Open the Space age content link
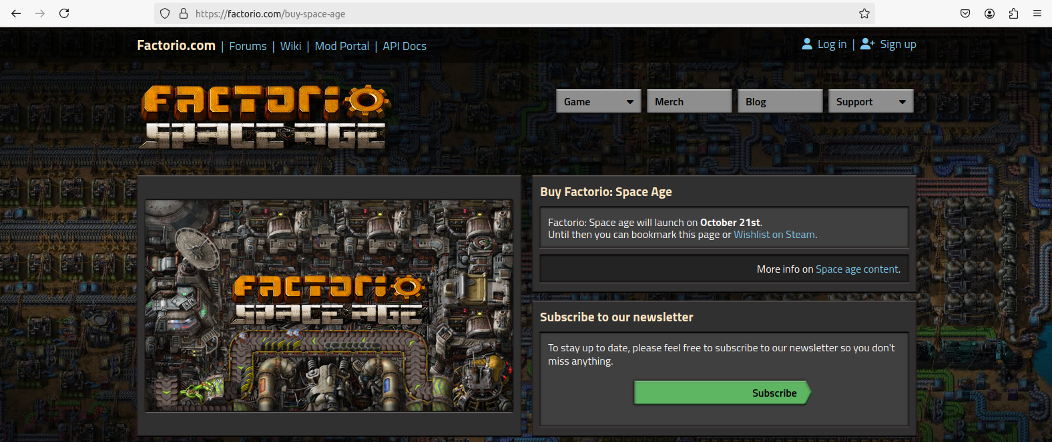The image size is (1052, 442). [857, 269]
